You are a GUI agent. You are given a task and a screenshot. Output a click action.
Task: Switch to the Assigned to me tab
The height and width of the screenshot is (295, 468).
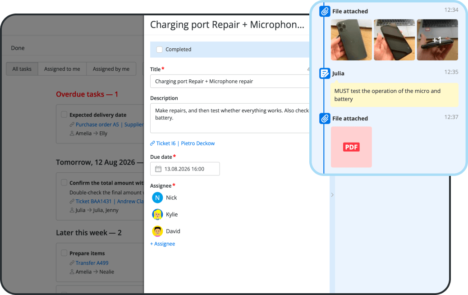click(x=62, y=69)
